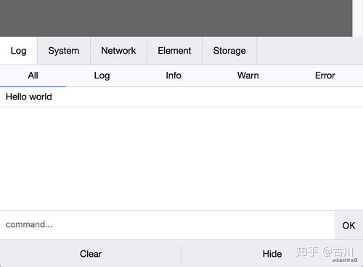Select the Log panel tab beside System
Screen dimensions: 363x267
point(19,51)
